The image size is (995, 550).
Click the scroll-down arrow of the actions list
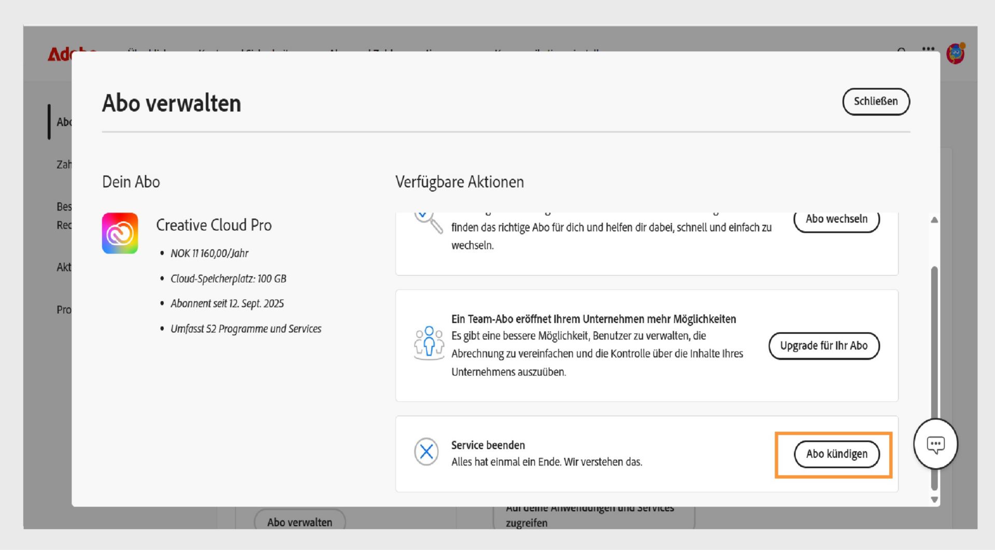coord(934,499)
